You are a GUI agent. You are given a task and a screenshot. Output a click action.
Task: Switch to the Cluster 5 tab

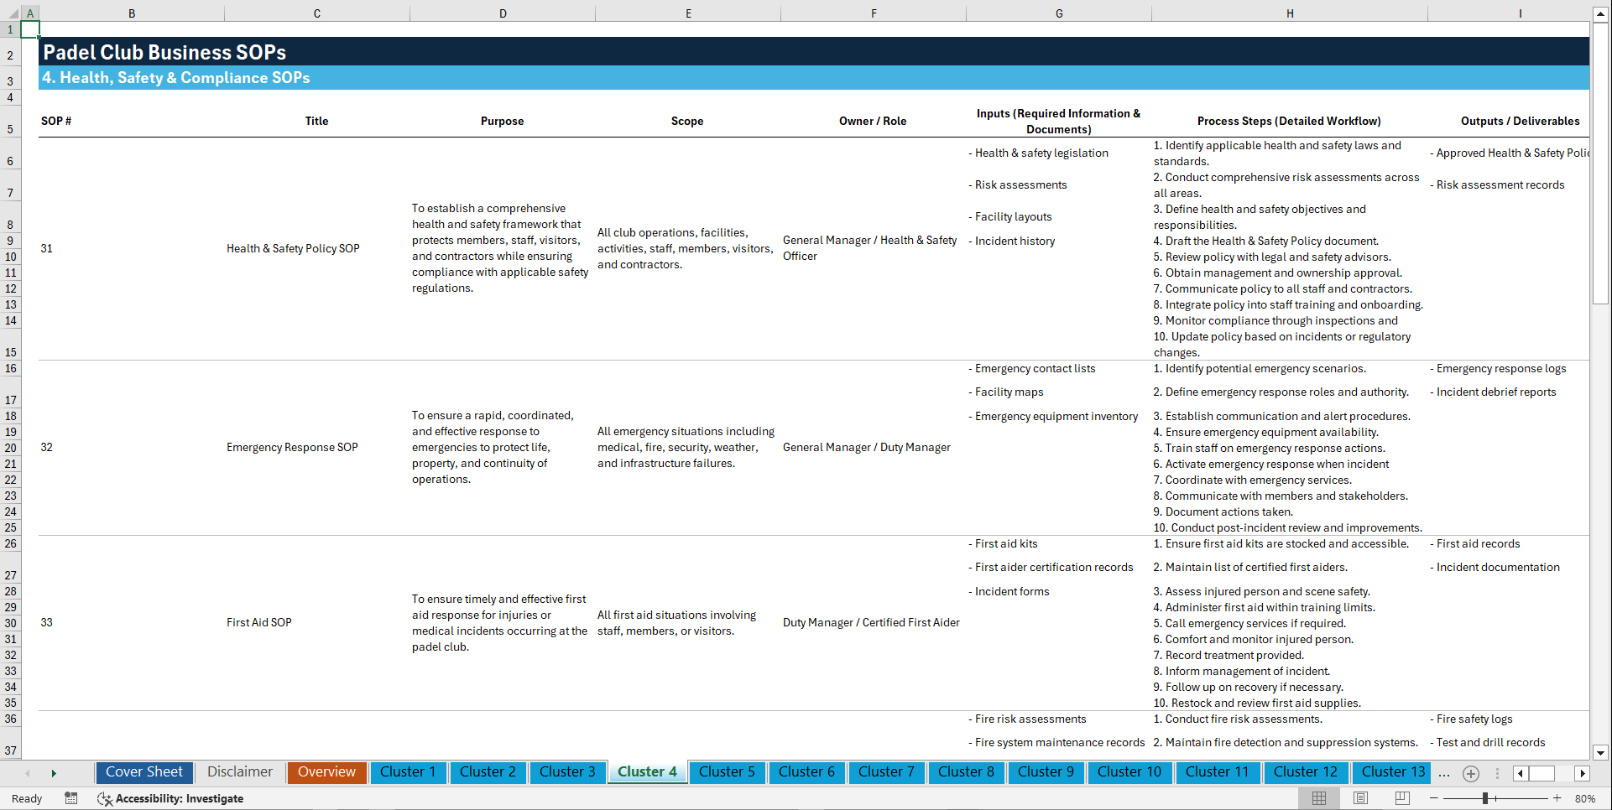click(727, 772)
